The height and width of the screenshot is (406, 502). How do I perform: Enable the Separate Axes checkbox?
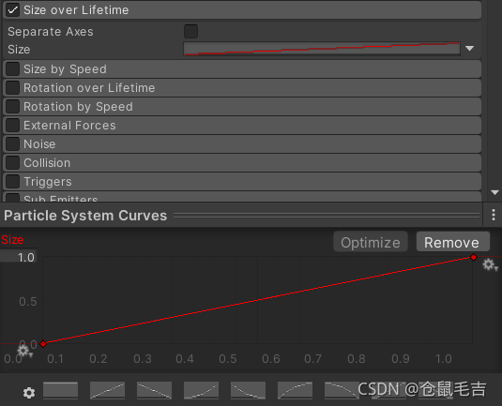click(190, 31)
